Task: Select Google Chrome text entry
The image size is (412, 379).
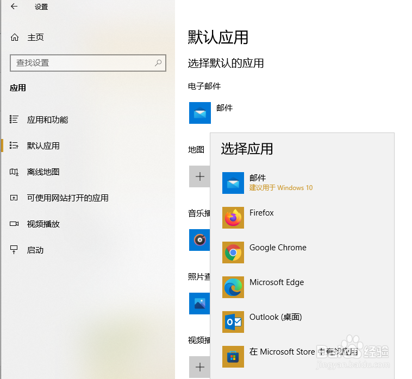Action: tap(278, 248)
